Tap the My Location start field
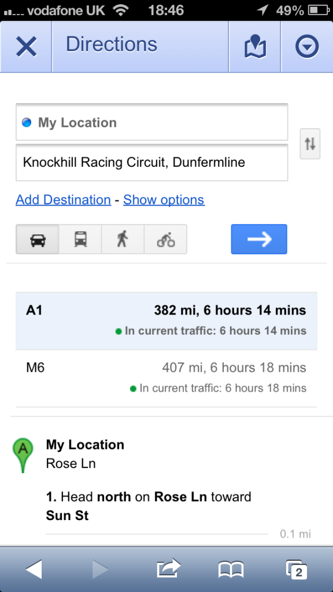333x592 pixels. click(x=152, y=122)
